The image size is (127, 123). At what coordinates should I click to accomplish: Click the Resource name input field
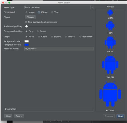[59, 49]
